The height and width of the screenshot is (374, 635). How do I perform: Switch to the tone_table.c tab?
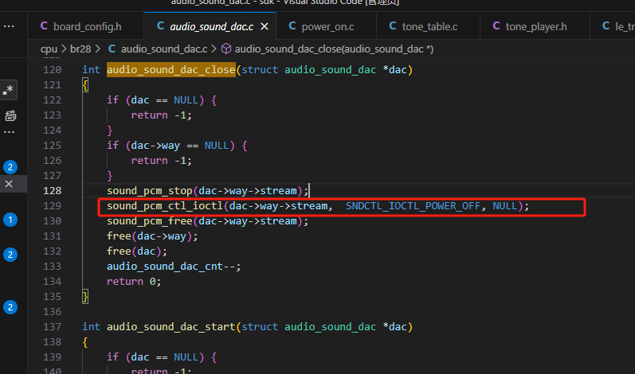pos(429,27)
